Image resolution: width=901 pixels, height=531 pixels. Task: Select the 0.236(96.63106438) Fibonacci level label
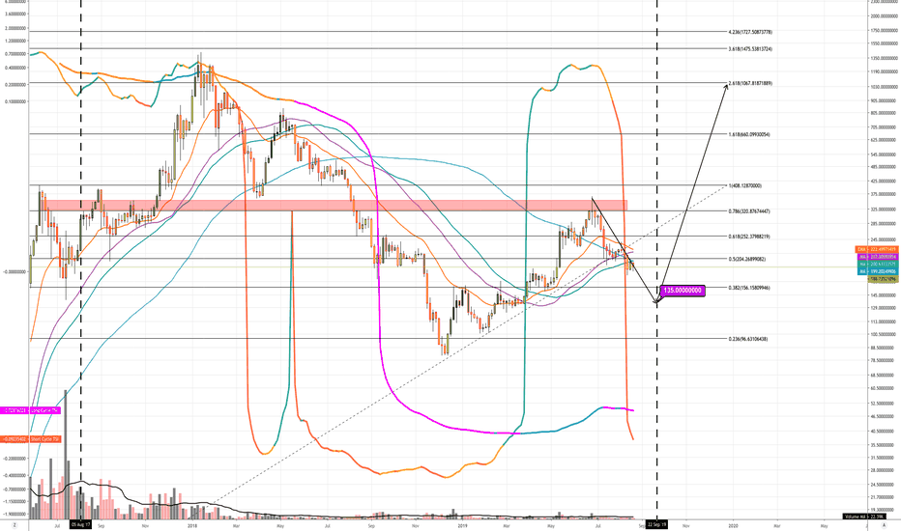747,339
